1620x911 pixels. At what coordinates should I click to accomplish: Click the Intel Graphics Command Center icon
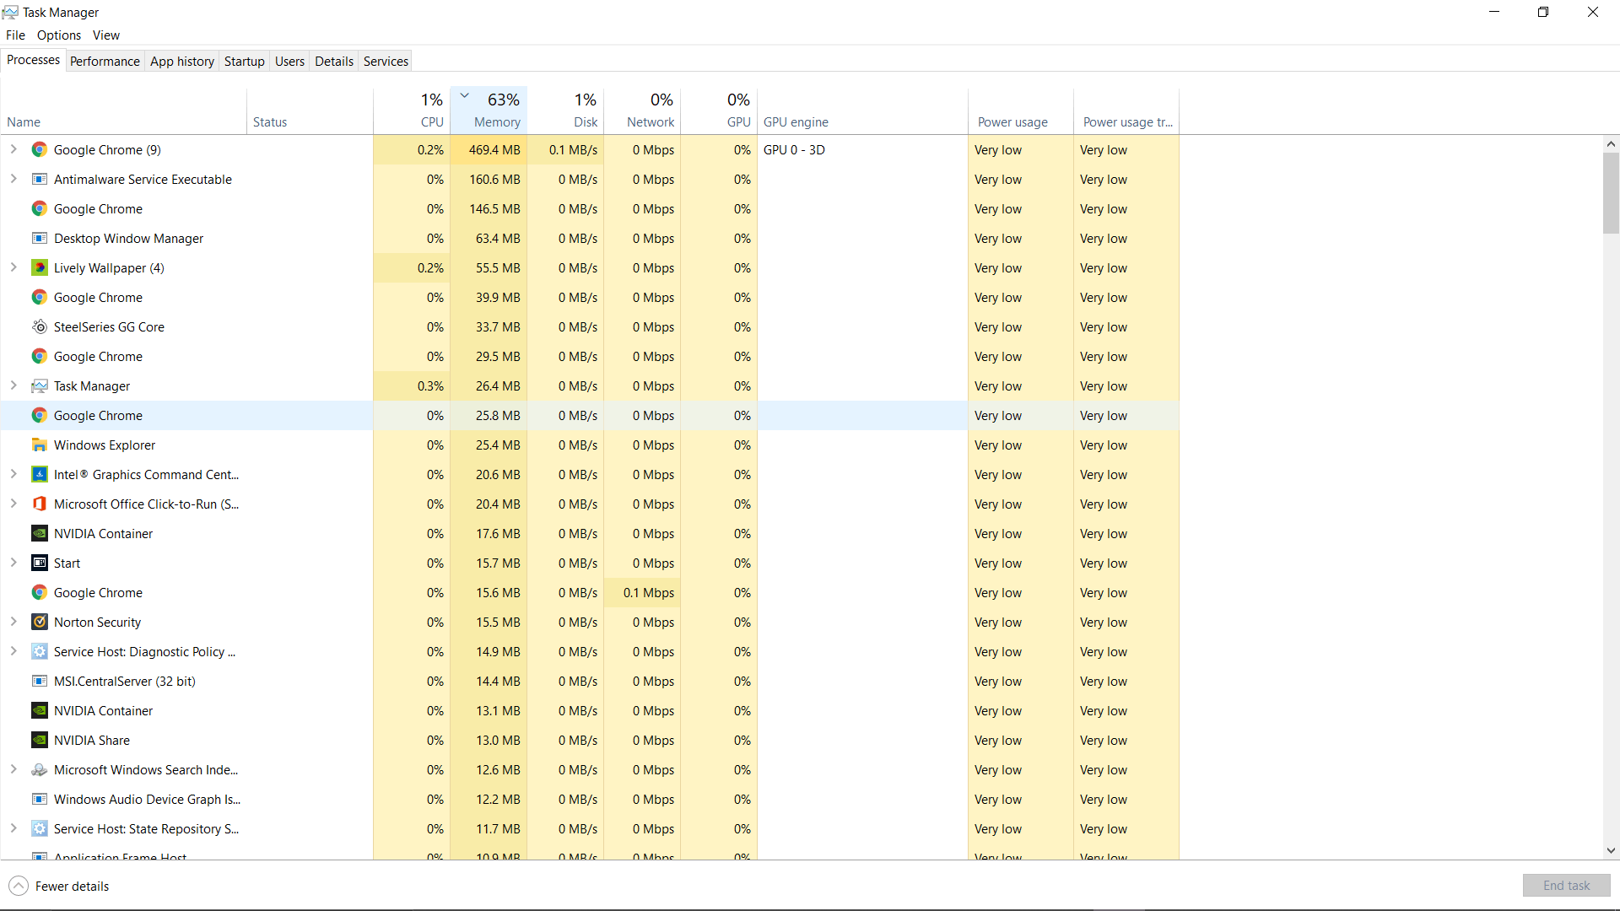(40, 475)
